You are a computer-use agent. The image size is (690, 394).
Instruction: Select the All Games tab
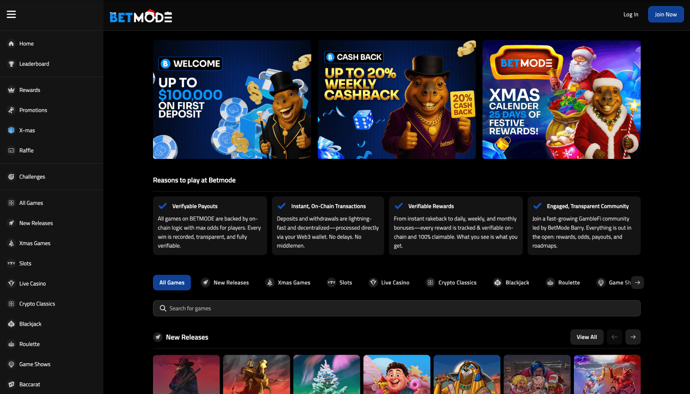172,283
